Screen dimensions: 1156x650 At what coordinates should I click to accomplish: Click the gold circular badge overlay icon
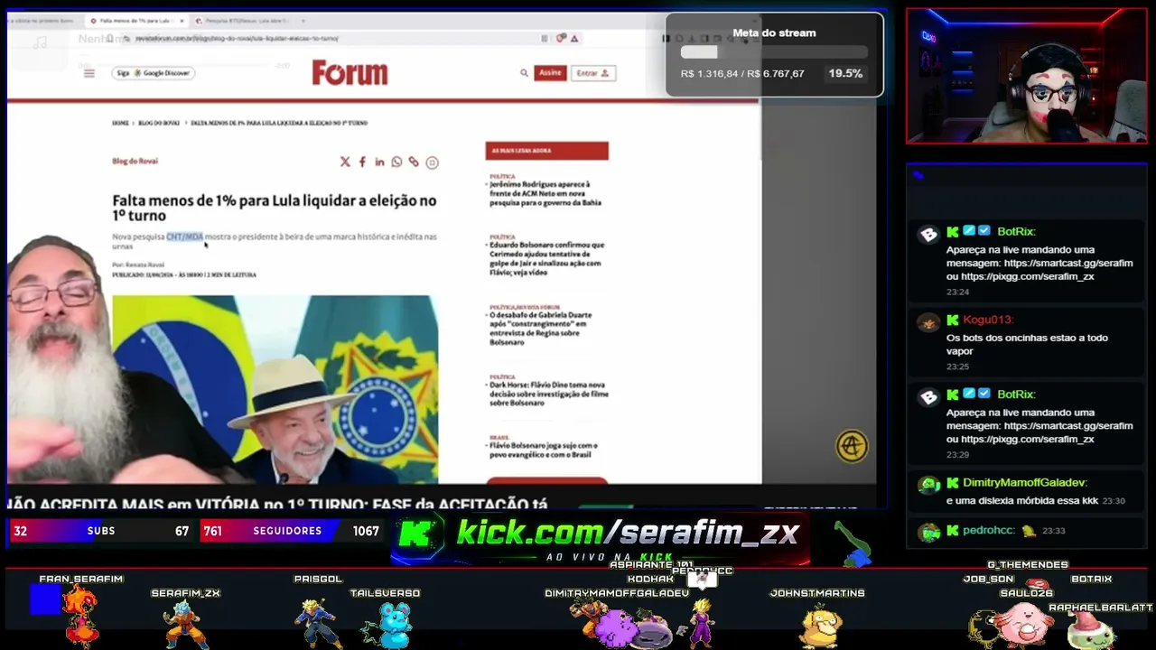coord(852,446)
